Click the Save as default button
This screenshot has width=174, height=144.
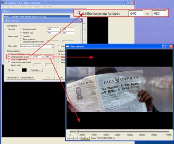[x=27, y=78]
